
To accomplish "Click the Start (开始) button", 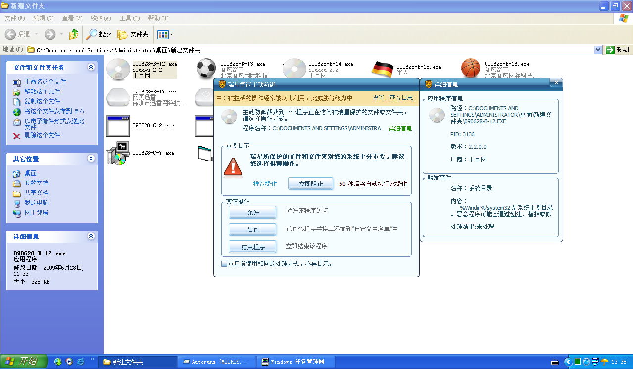I will click(24, 362).
